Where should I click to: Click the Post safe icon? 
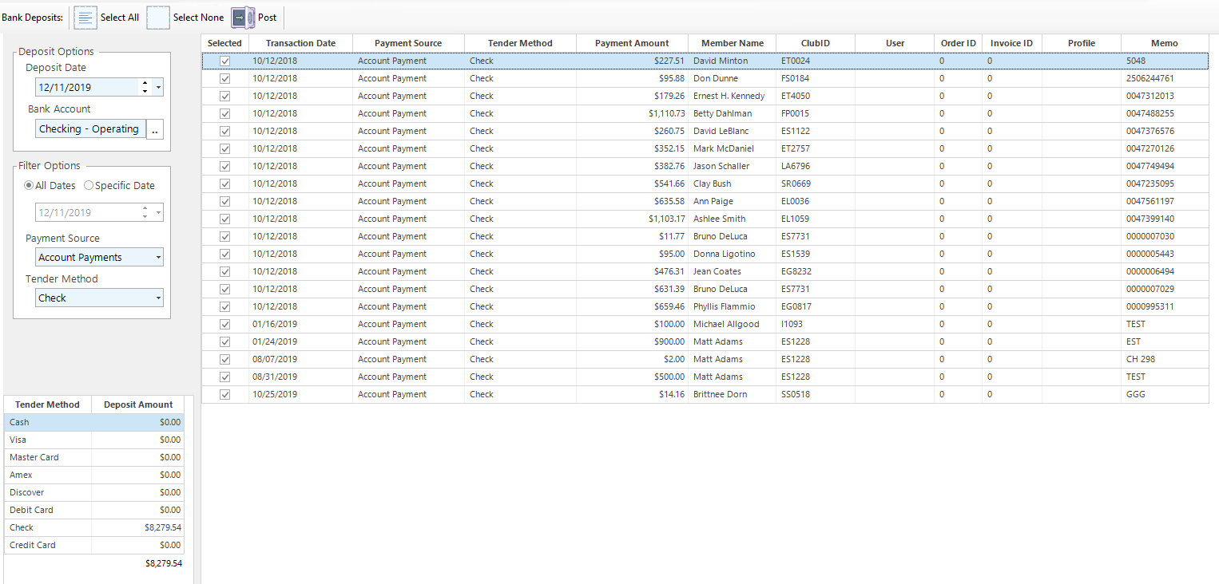(x=243, y=18)
